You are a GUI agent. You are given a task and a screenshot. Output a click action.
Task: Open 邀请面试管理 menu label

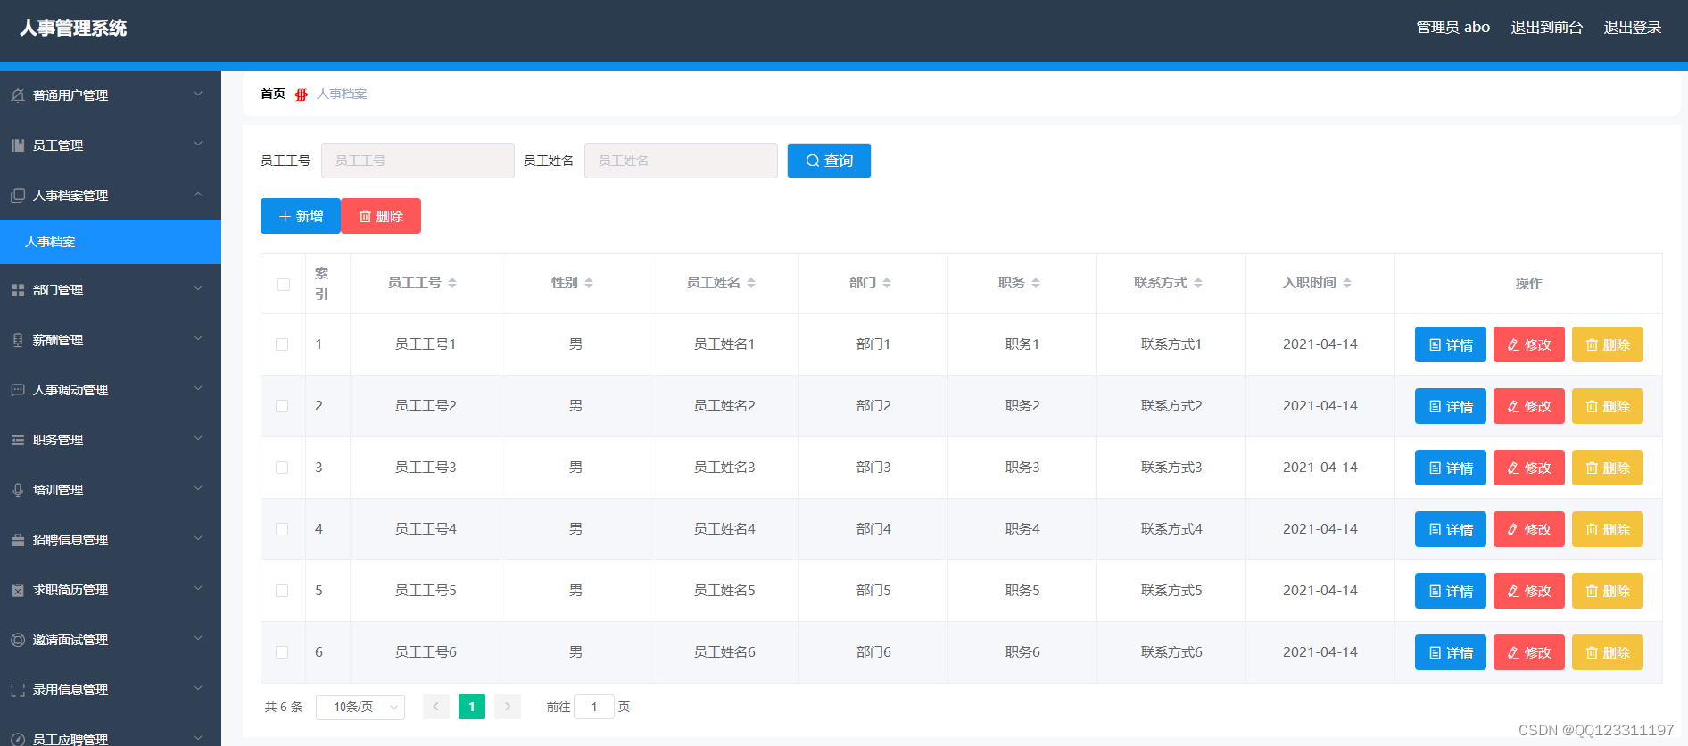coord(70,640)
